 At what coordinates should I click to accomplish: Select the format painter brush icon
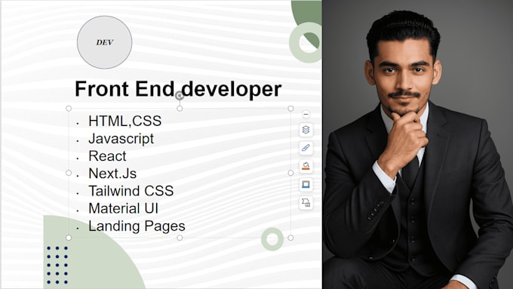click(306, 148)
